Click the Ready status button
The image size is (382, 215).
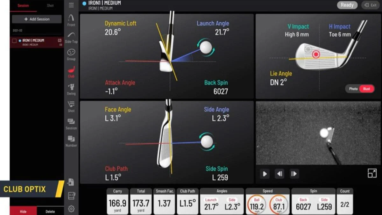pyautogui.click(x=347, y=5)
